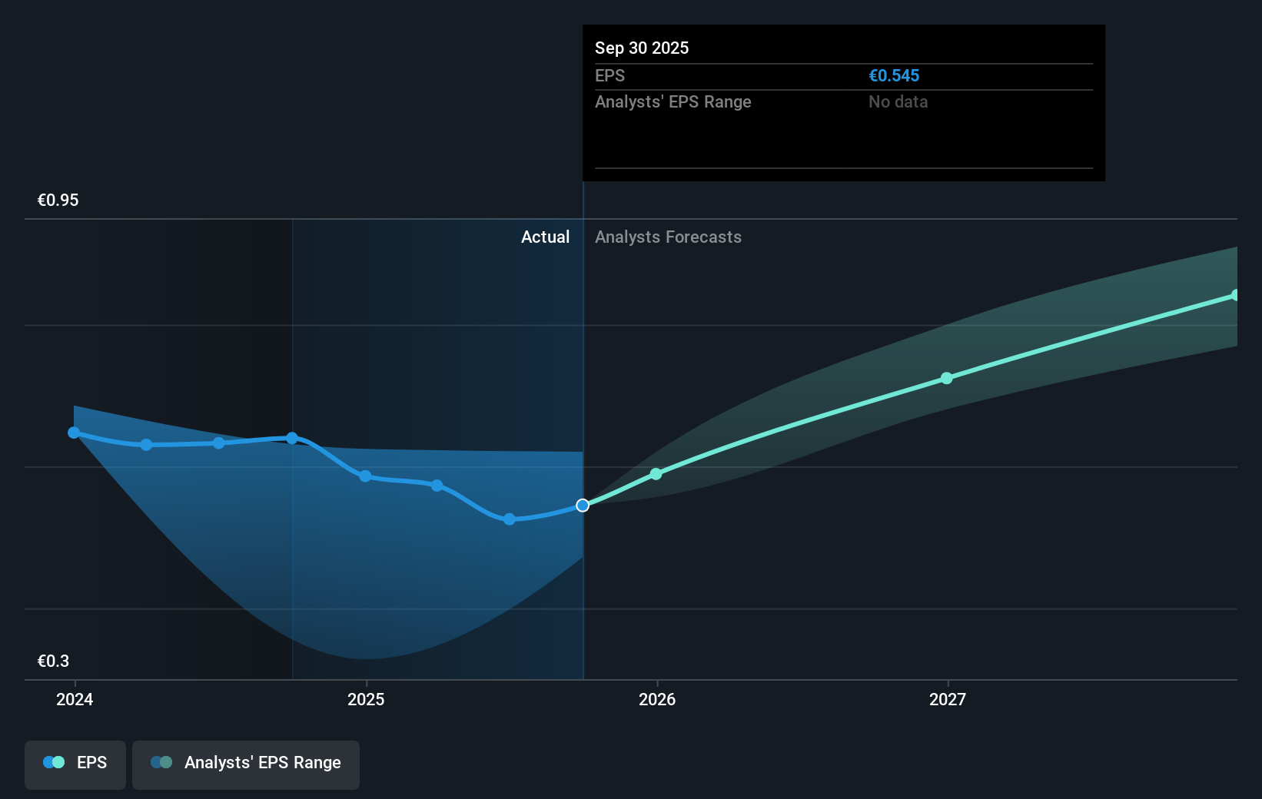The height and width of the screenshot is (799, 1262).
Task: Open the Analysts' EPS Range no-data entry
Action: [x=897, y=101]
